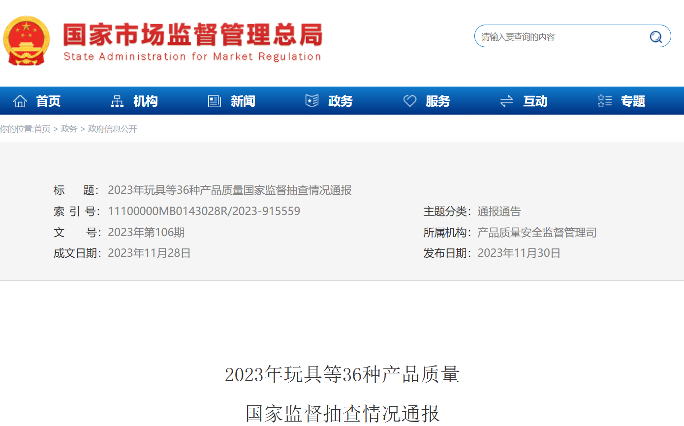Go to the 新闻 navigation section
The image size is (684, 426).
(243, 101)
